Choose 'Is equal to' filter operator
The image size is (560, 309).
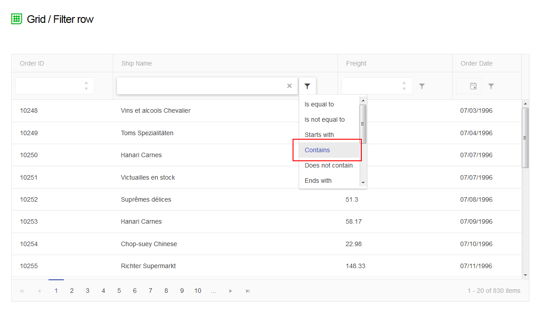click(319, 104)
